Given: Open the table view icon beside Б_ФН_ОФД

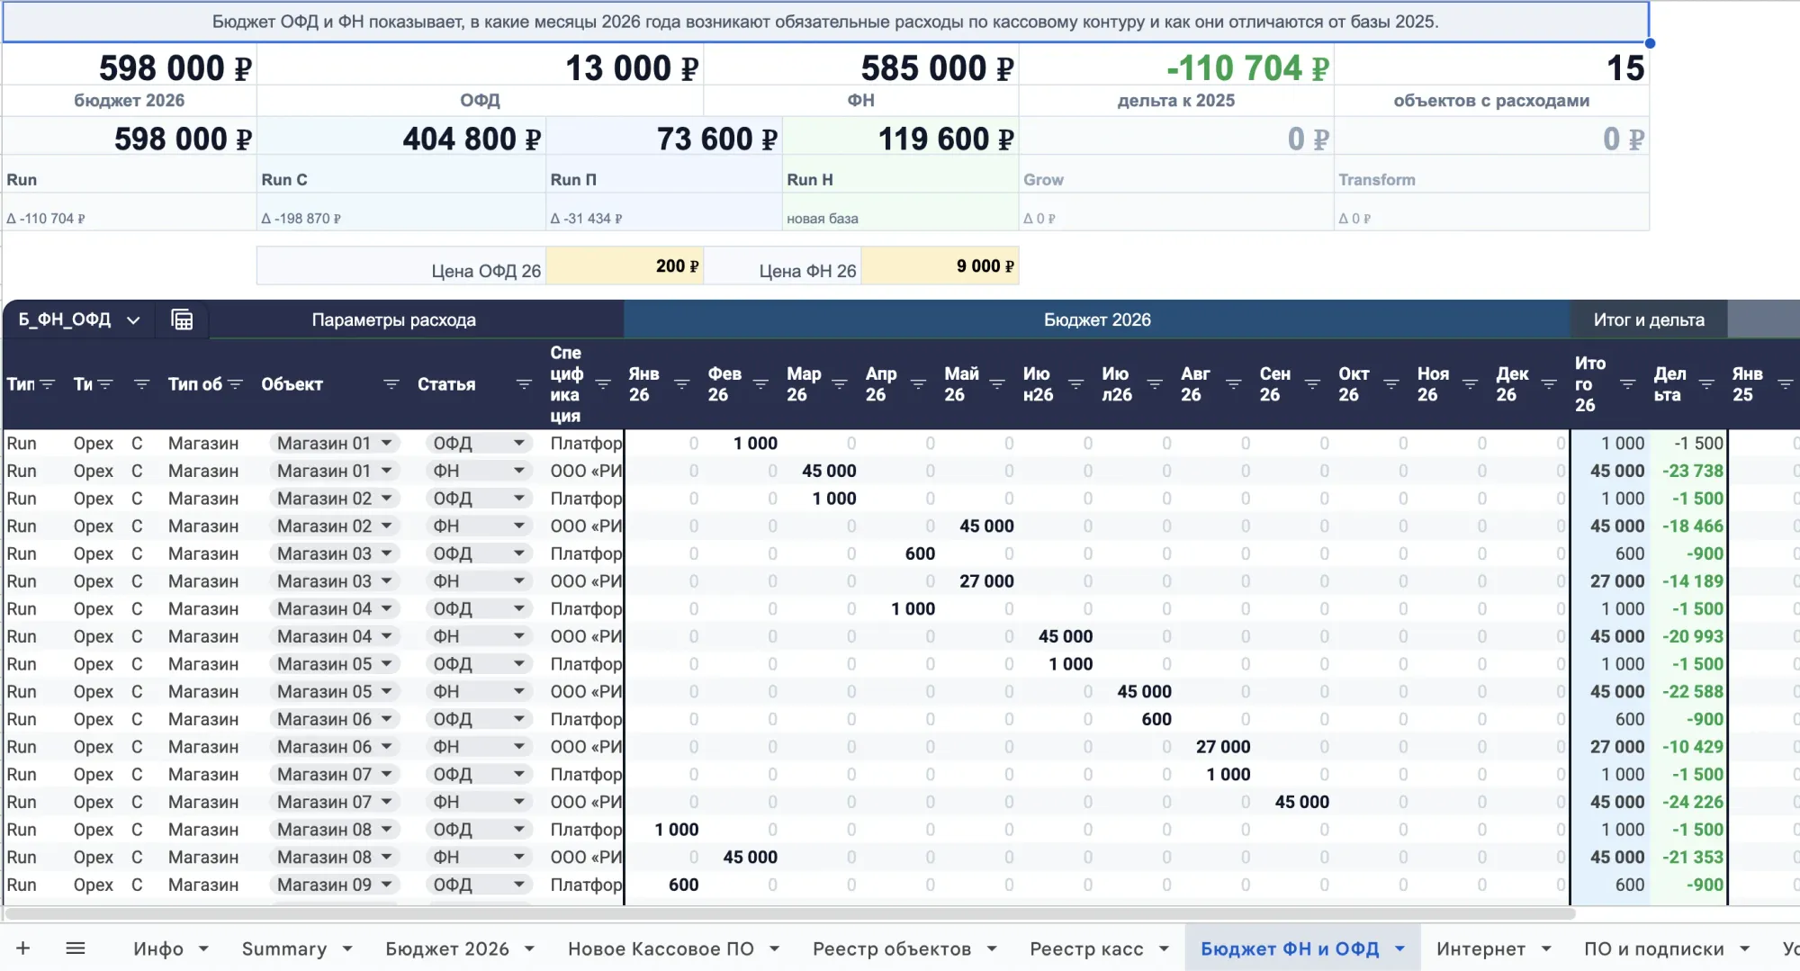Looking at the screenshot, I should [182, 319].
